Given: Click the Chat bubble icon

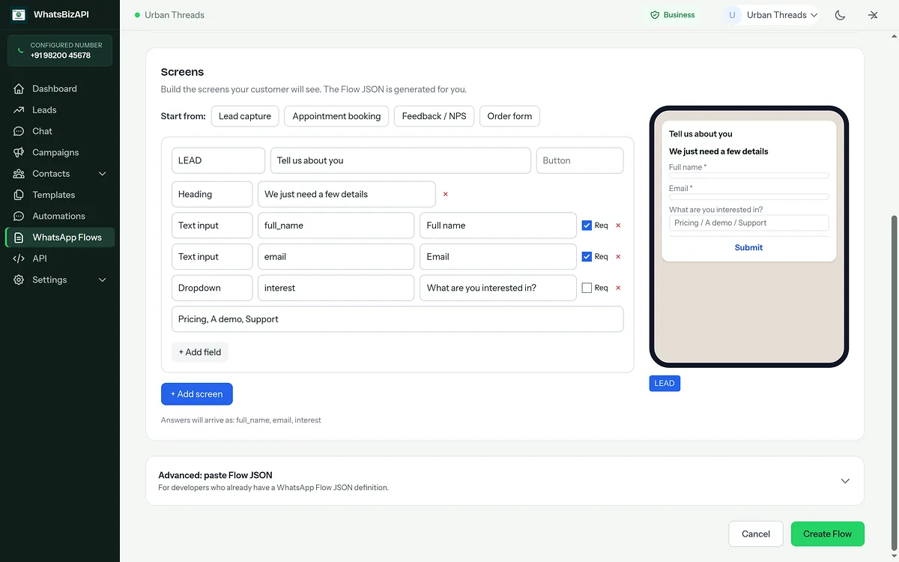Looking at the screenshot, I should [19, 131].
